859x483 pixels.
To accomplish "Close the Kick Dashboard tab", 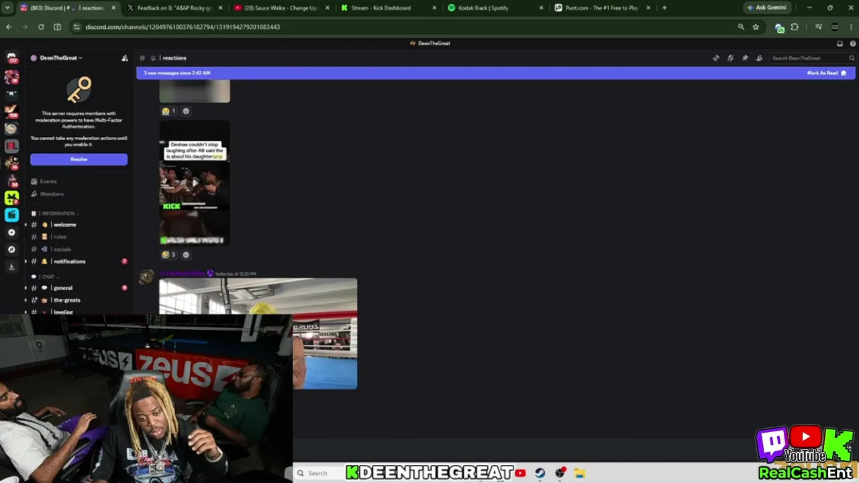I will click(x=434, y=8).
